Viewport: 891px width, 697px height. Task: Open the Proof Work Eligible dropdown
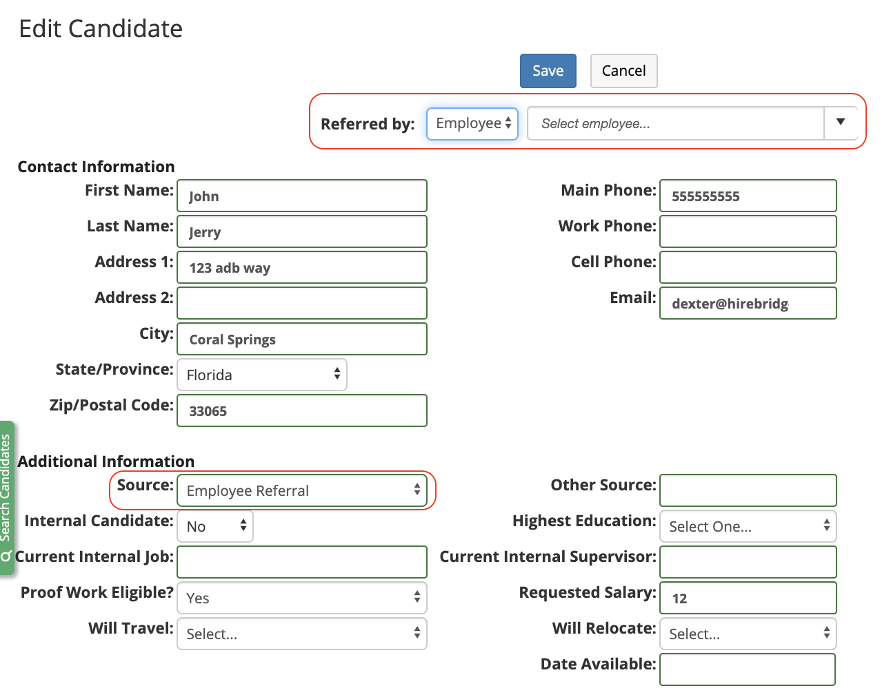pos(301,598)
